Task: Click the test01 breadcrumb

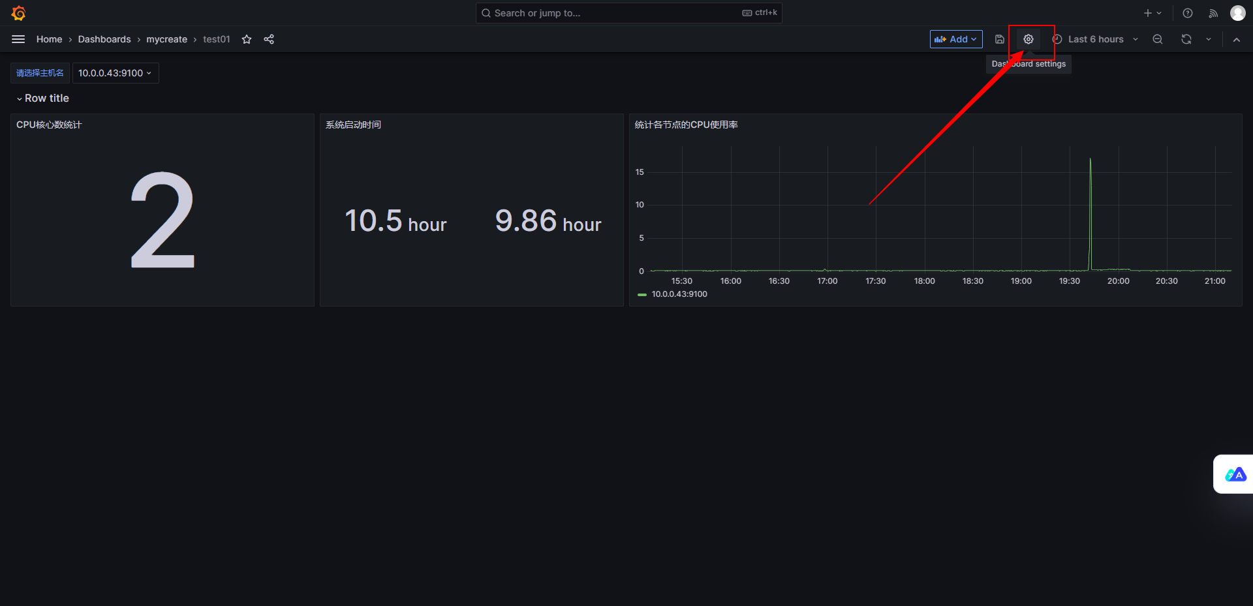Action: [216, 39]
